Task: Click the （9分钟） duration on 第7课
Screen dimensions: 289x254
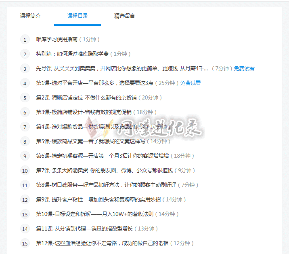Action: click(x=185, y=170)
